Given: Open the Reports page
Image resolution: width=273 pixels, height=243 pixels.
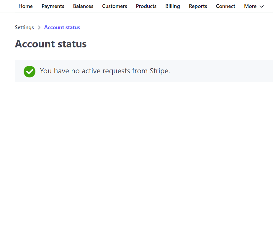Looking at the screenshot, I should [x=198, y=6].
